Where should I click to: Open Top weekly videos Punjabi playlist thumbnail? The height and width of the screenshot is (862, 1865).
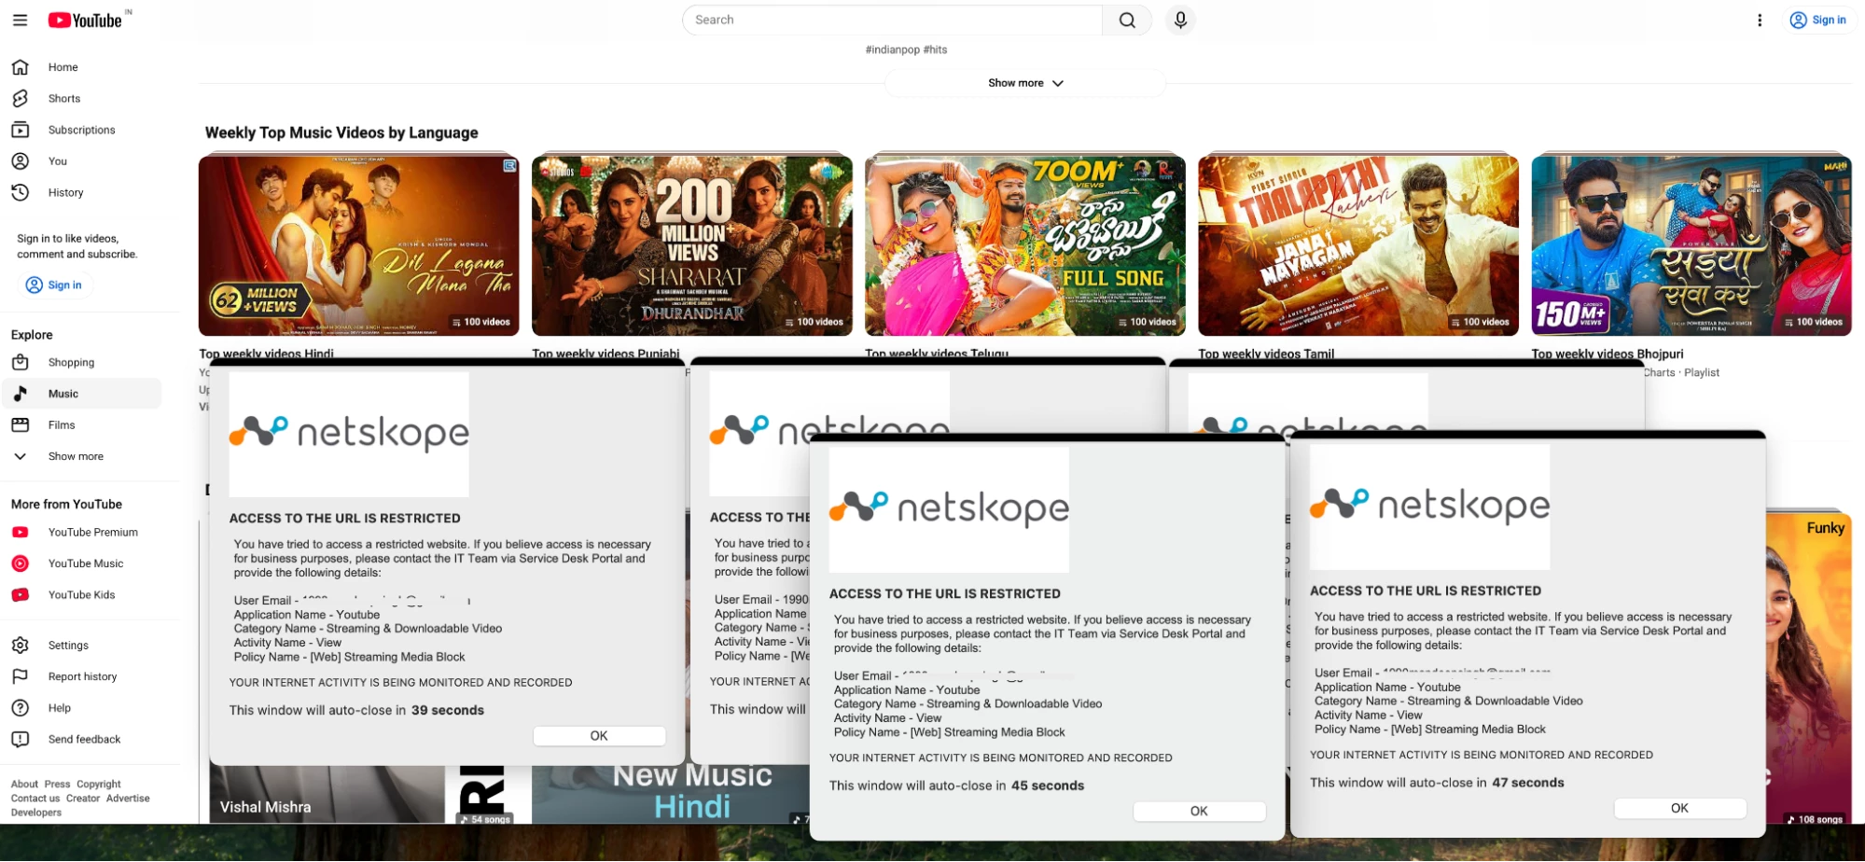[x=691, y=245]
